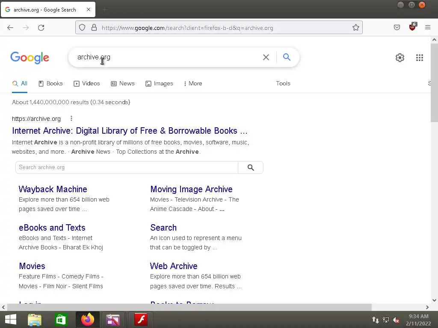Switch to Books results tab
This screenshot has width=438, height=328.
(x=50, y=83)
